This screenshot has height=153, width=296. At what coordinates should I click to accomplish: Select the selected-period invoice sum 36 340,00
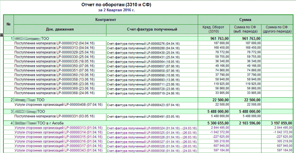pos(254,61)
